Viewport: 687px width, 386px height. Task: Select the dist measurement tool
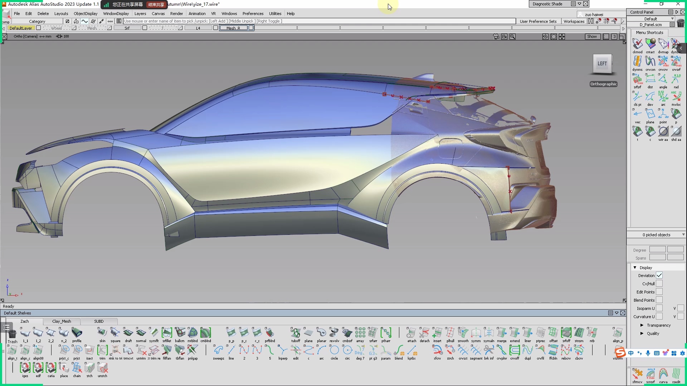coord(650,79)
